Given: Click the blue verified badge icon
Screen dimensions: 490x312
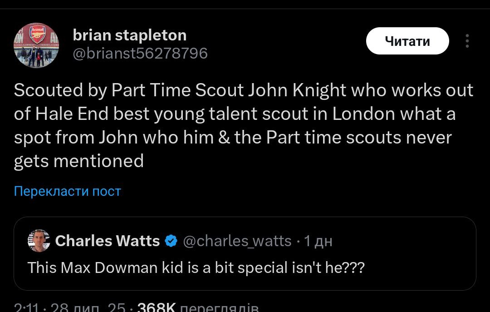Looking at the screenshot, I should pyautogui.click(x=171, y=241).
